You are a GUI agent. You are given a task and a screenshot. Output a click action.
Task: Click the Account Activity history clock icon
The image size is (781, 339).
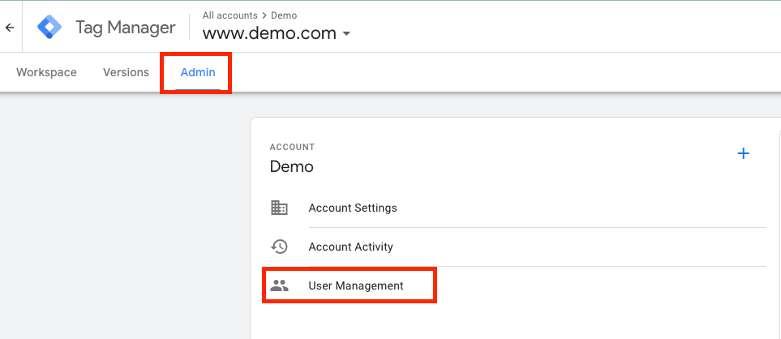click(279, 247)
